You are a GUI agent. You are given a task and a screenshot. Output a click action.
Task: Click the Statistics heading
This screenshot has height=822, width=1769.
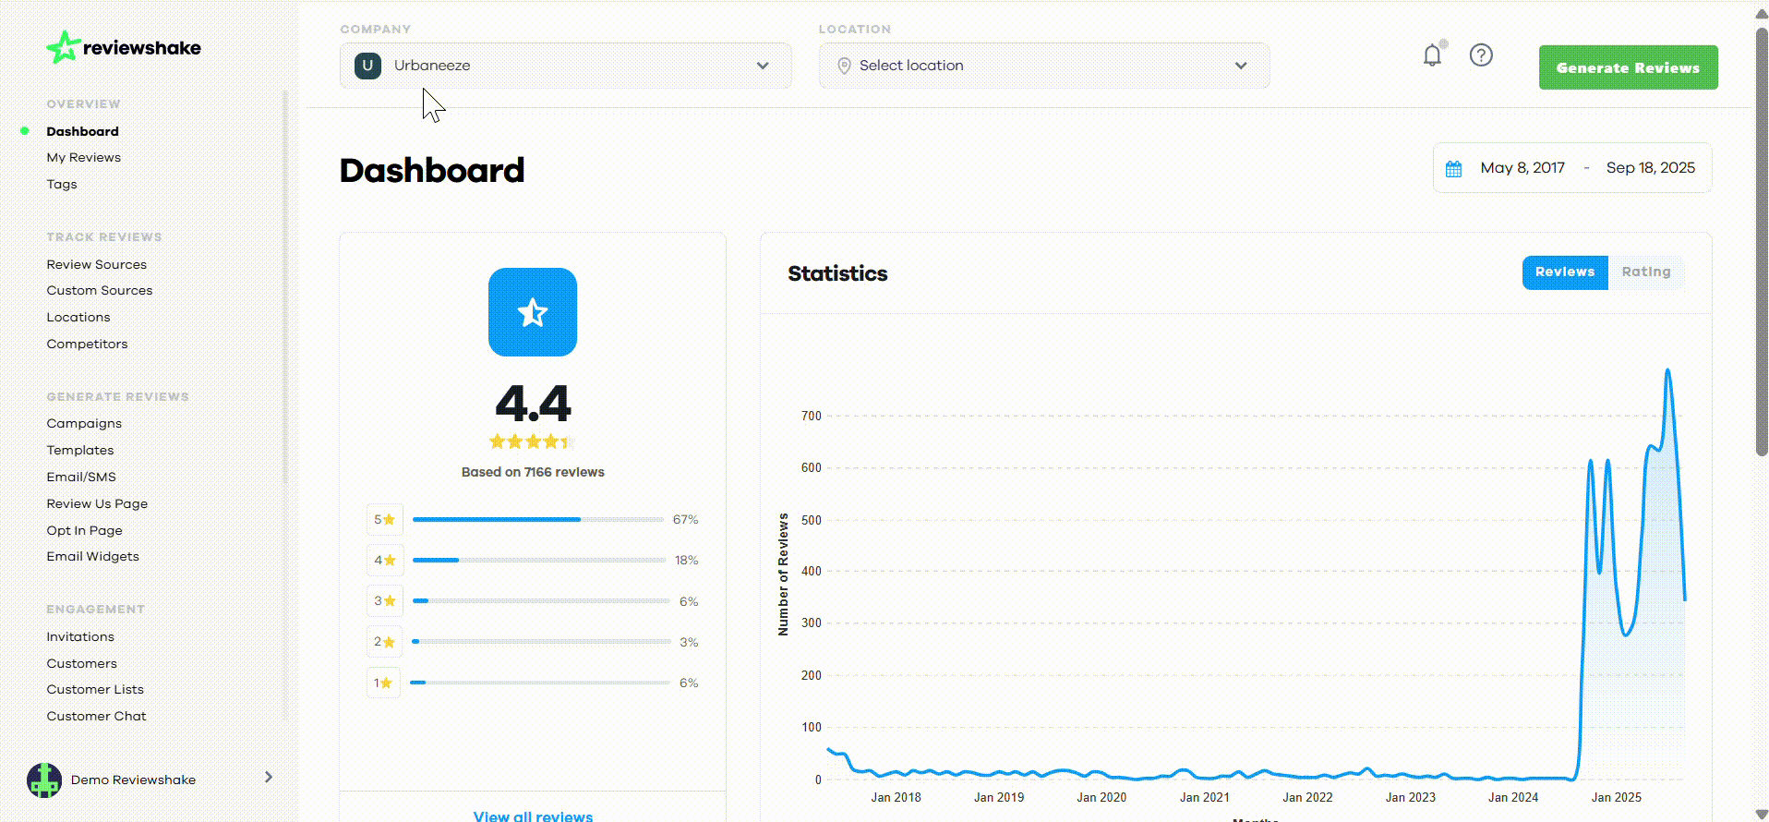click(837, 273)
